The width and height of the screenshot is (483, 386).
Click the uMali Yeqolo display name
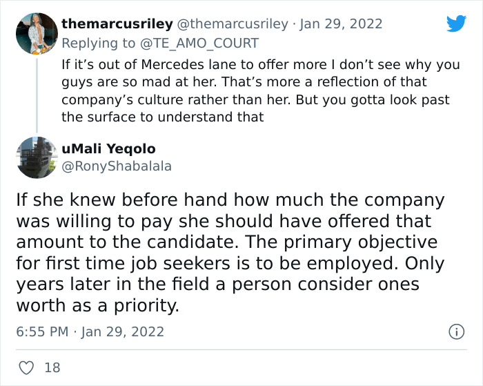pyautogui.click(x=108, y=148)
